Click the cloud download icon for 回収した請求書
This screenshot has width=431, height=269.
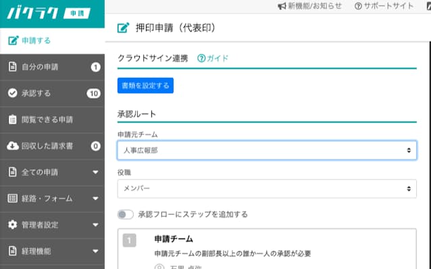pos(13,146)
